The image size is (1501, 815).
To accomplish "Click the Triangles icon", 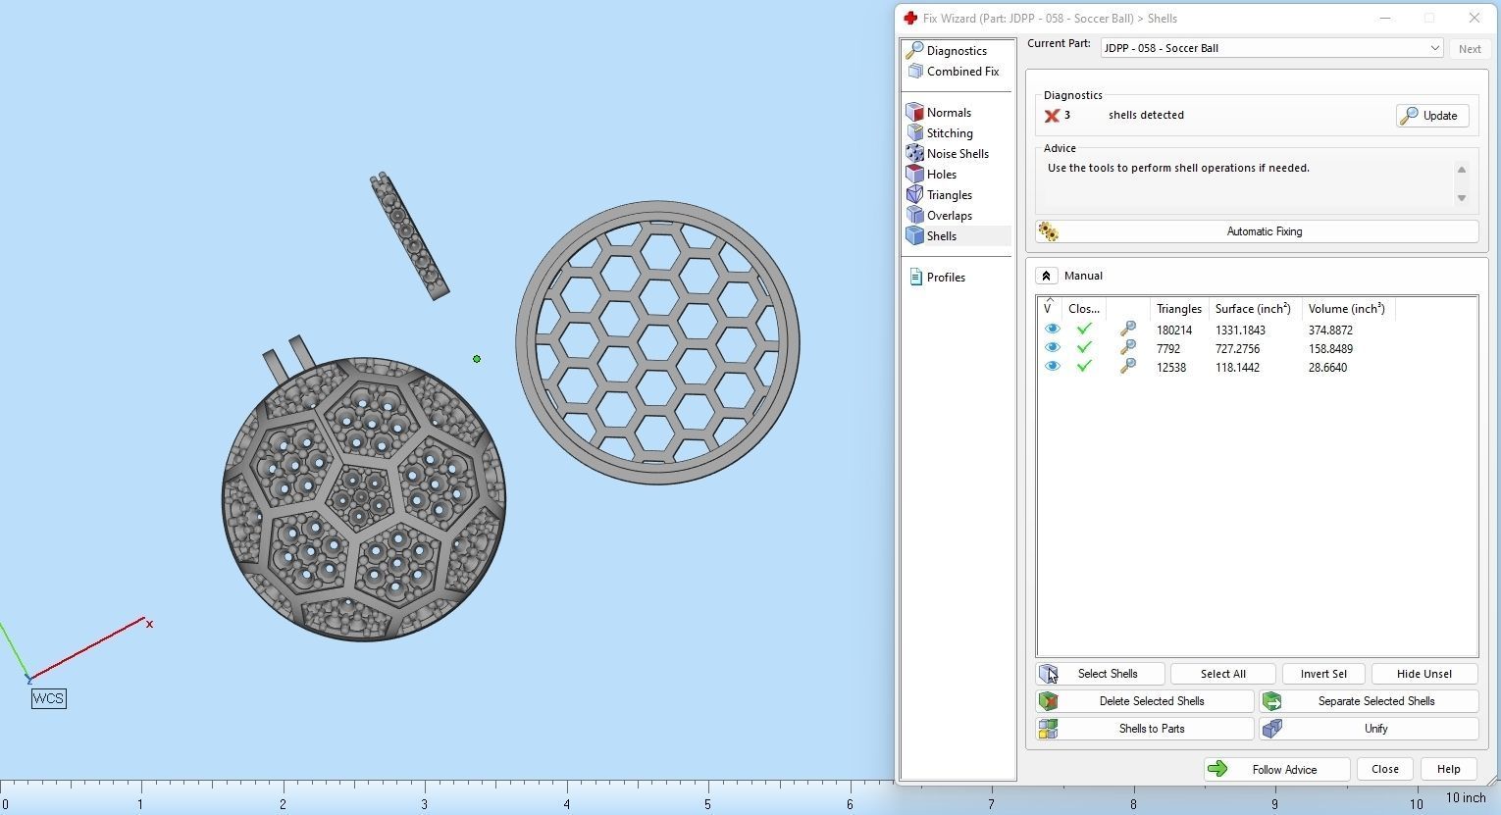I will click(914, 195).
